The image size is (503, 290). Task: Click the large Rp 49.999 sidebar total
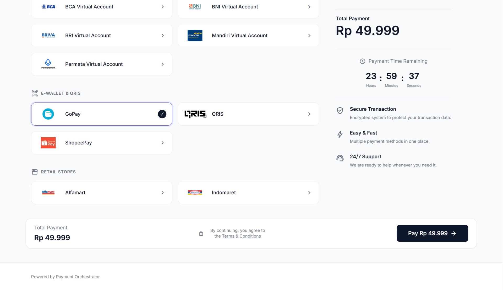click(x=368, y=31)
